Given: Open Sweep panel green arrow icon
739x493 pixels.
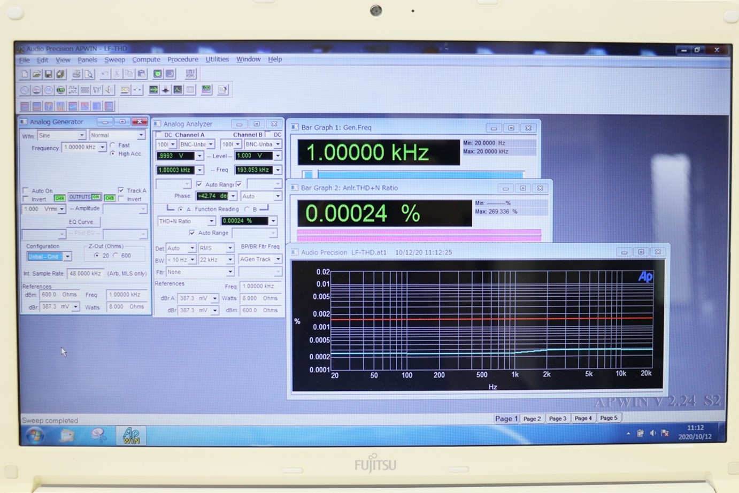Looking at the screenshot, I should click(153, 90).
